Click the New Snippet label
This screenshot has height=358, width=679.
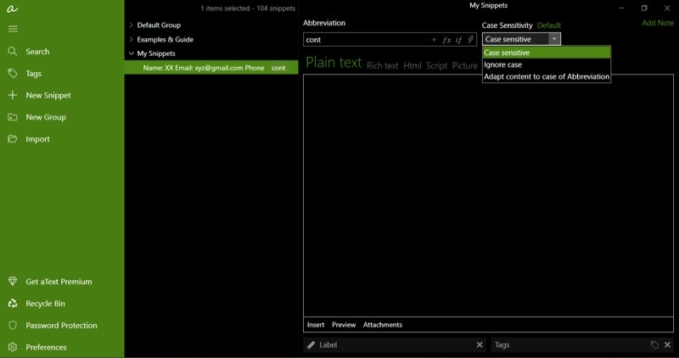(48, 95)
